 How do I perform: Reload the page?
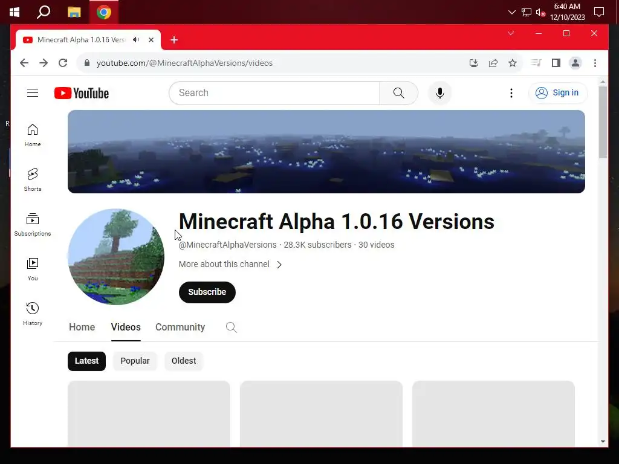tap(63, 63)
